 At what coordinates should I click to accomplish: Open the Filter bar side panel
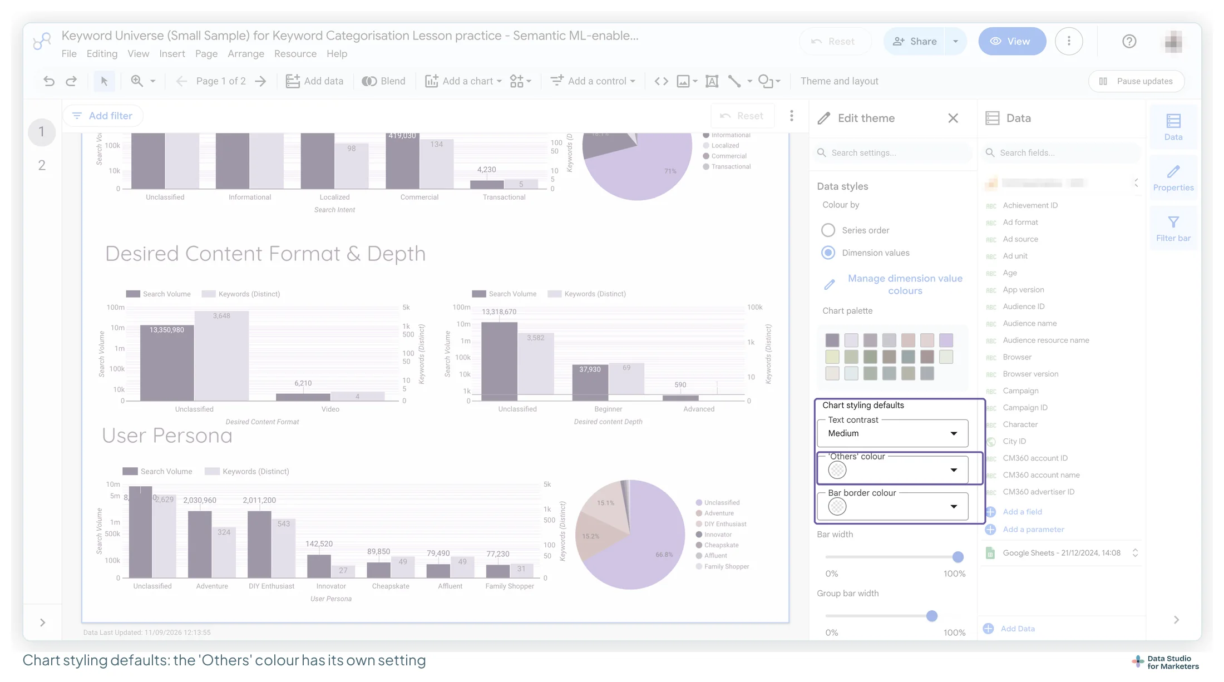1173,229
